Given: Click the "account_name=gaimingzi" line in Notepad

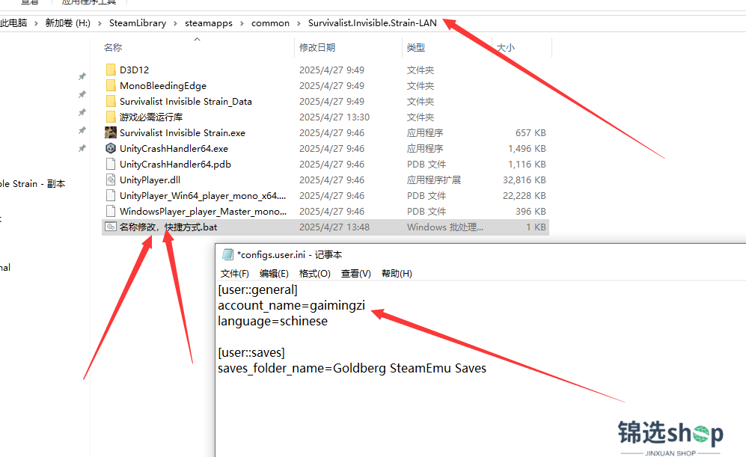Looking at the screenshot, I should (x=291, y=305).
